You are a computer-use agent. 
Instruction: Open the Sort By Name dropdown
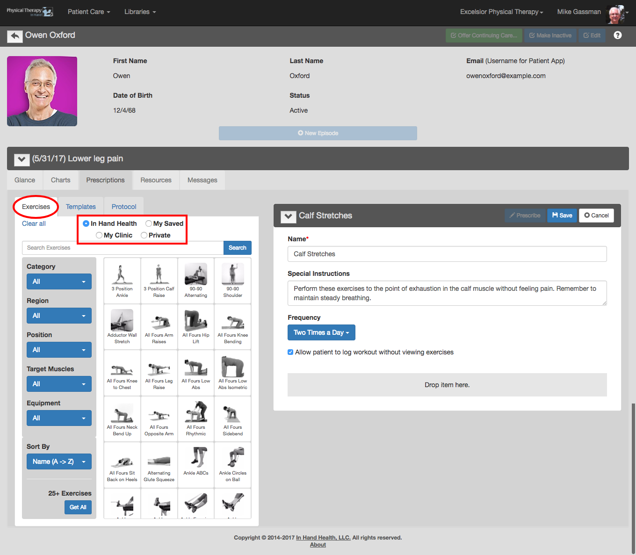click(59, 461)
